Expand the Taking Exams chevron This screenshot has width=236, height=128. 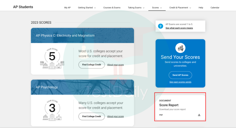[144, 8]
